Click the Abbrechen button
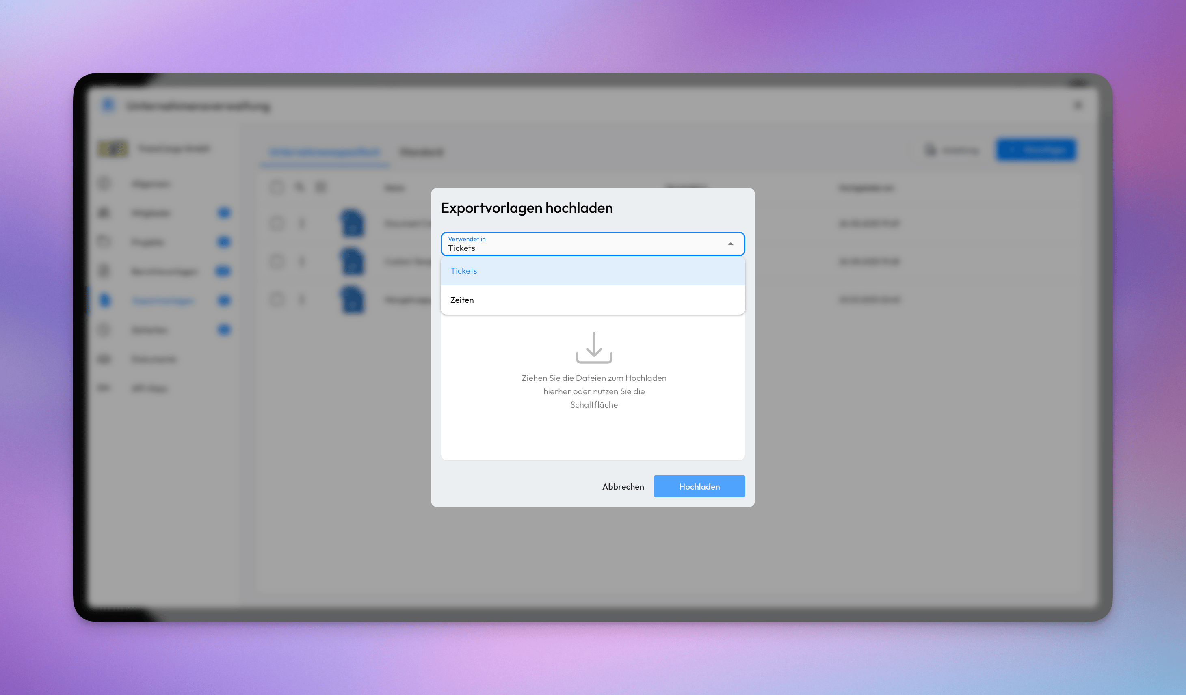Screen dimensions: 1186x695 tap(623, 486)
